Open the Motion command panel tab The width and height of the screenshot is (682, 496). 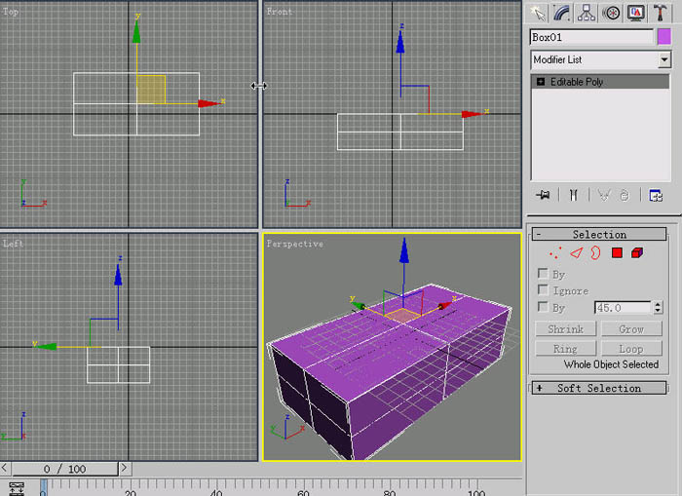[x=611, y=13]
